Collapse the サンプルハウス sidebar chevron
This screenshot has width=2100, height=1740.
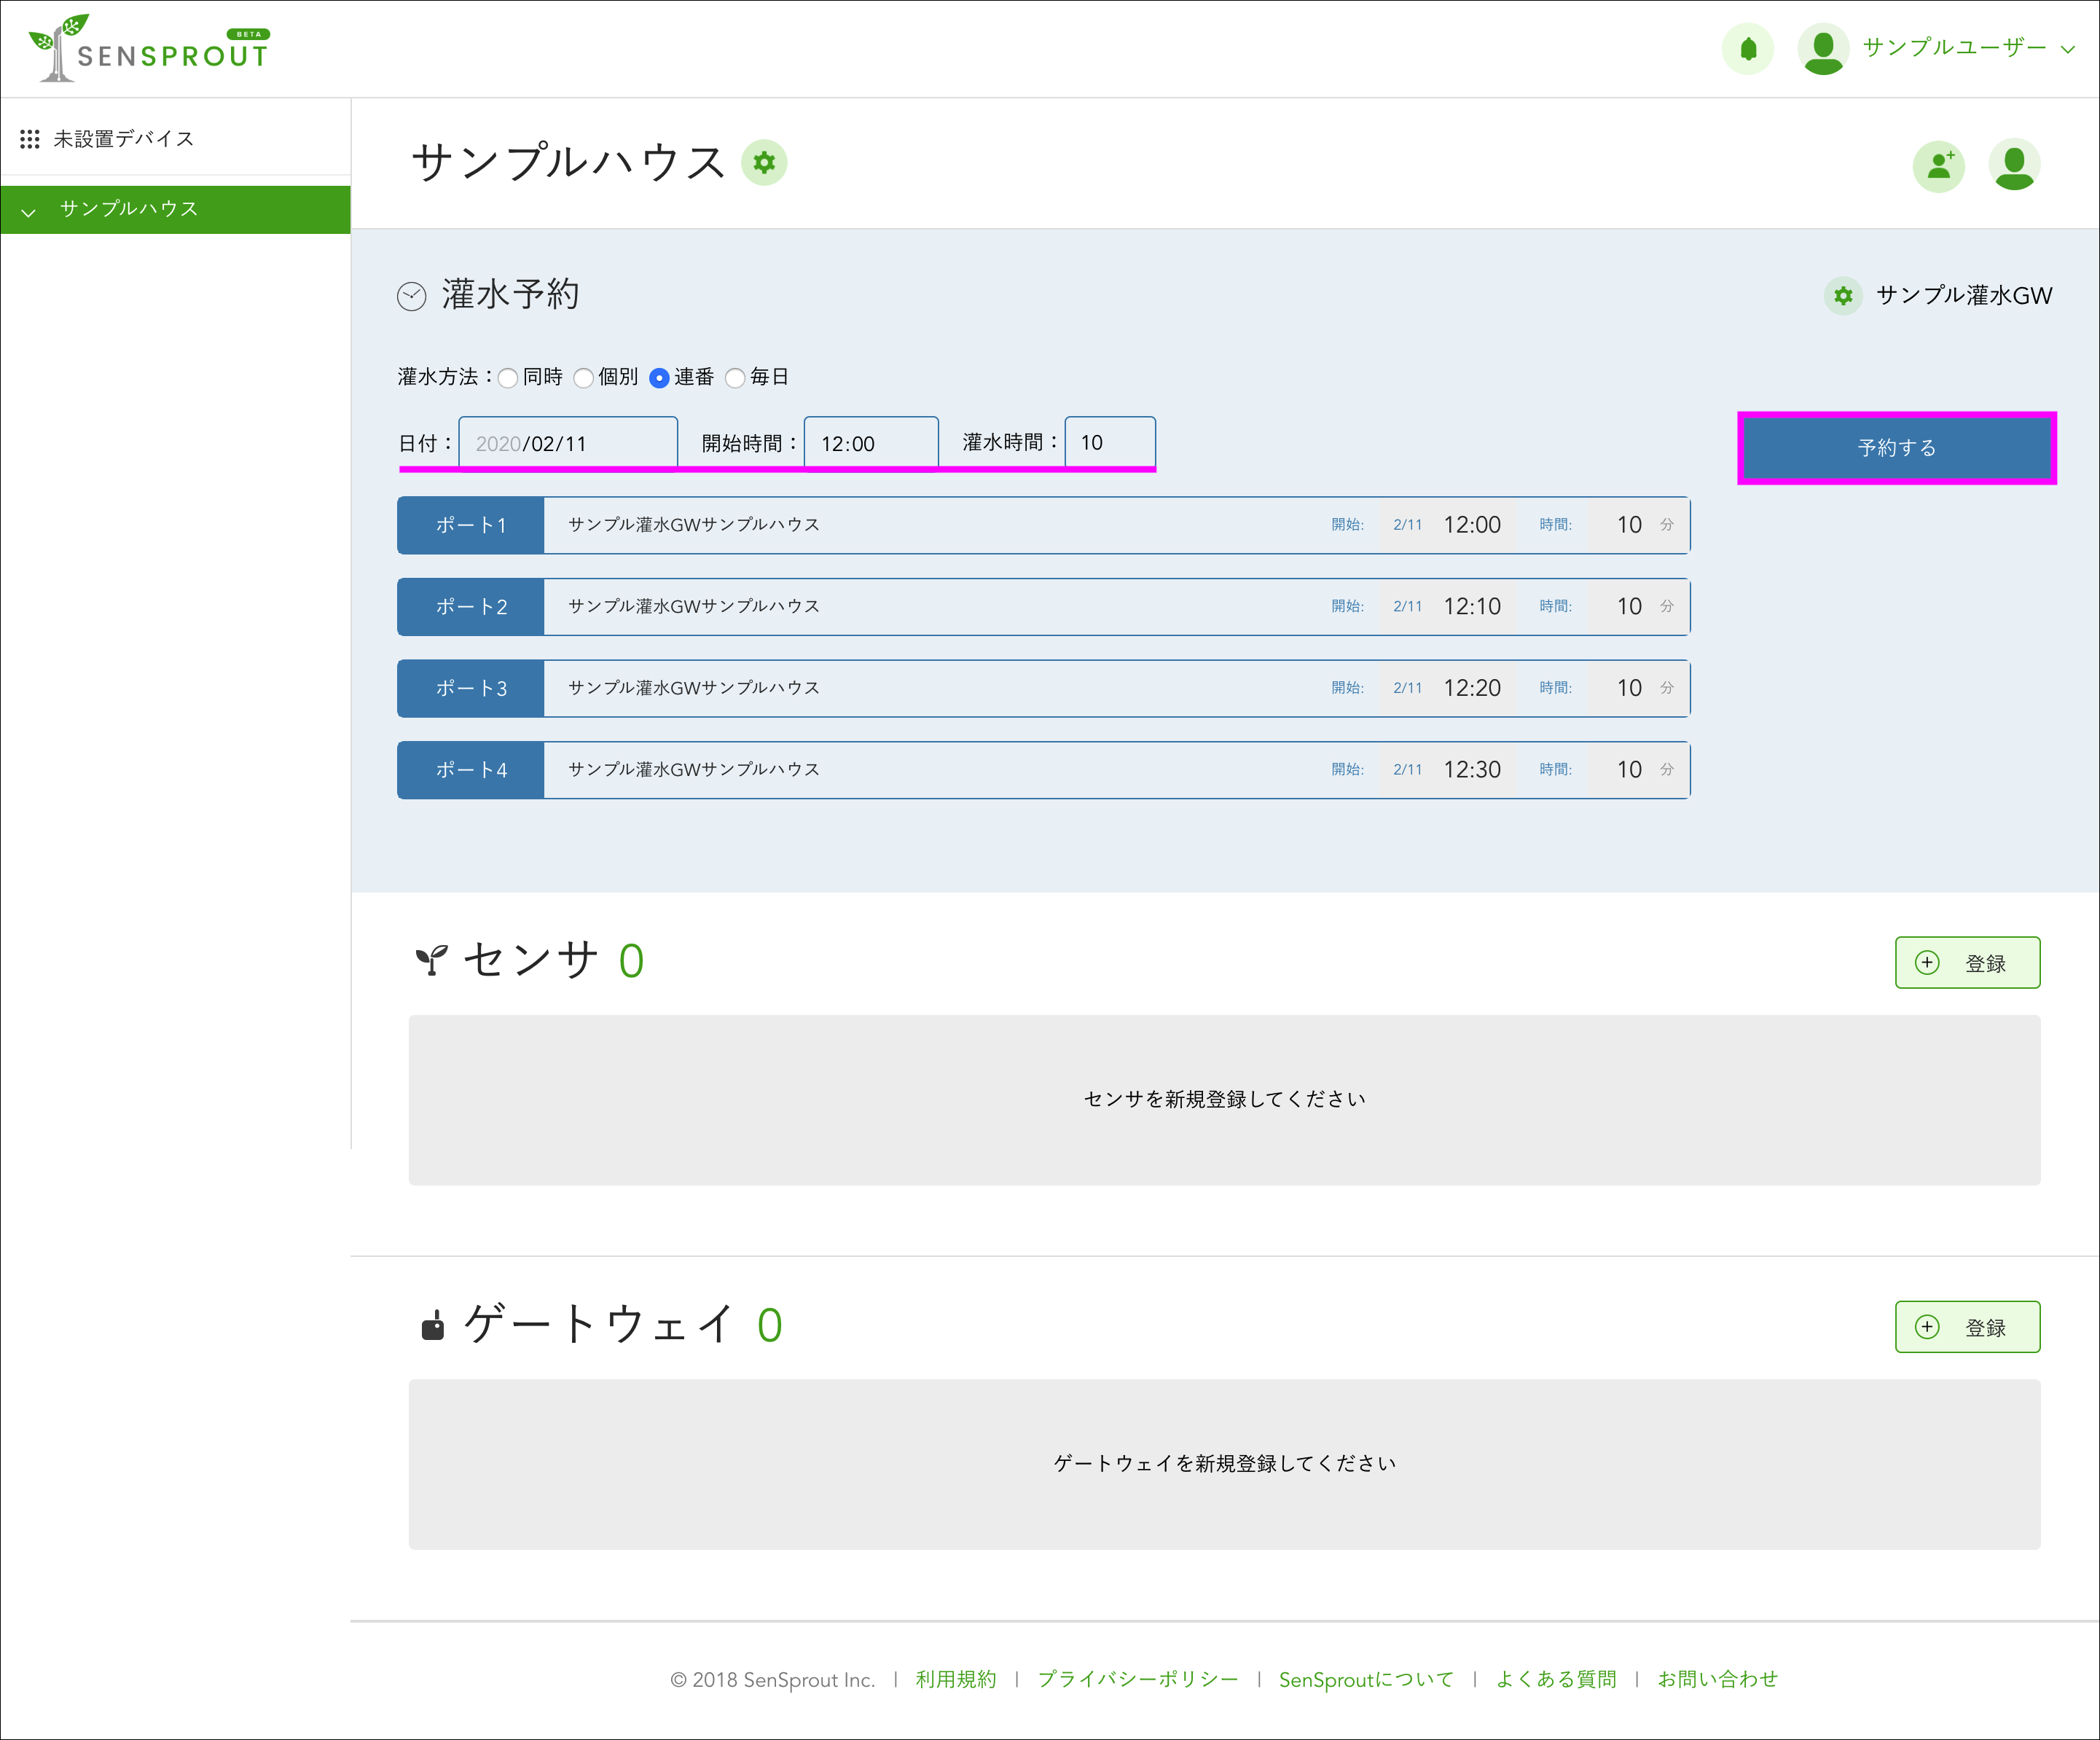[x=29, y=211]
